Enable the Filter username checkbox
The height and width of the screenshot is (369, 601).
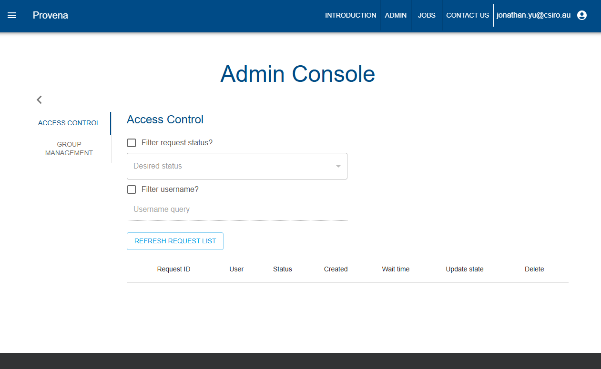pyautogui.click(x=132, y=189)
